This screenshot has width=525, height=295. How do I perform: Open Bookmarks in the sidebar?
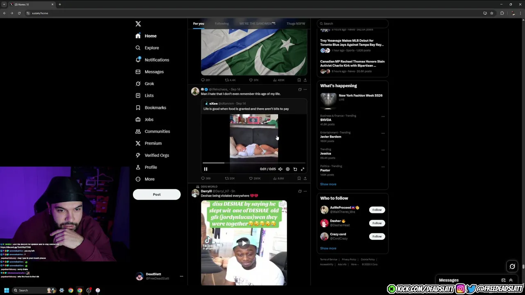(151, 107)
